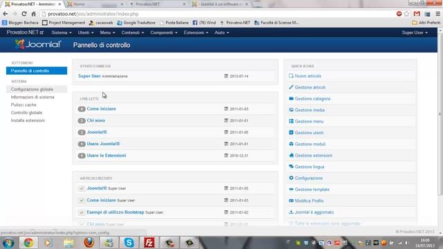The image size is (443, 249).
Task: Click the Gestione menu list icon
Action: click(291, 121)
